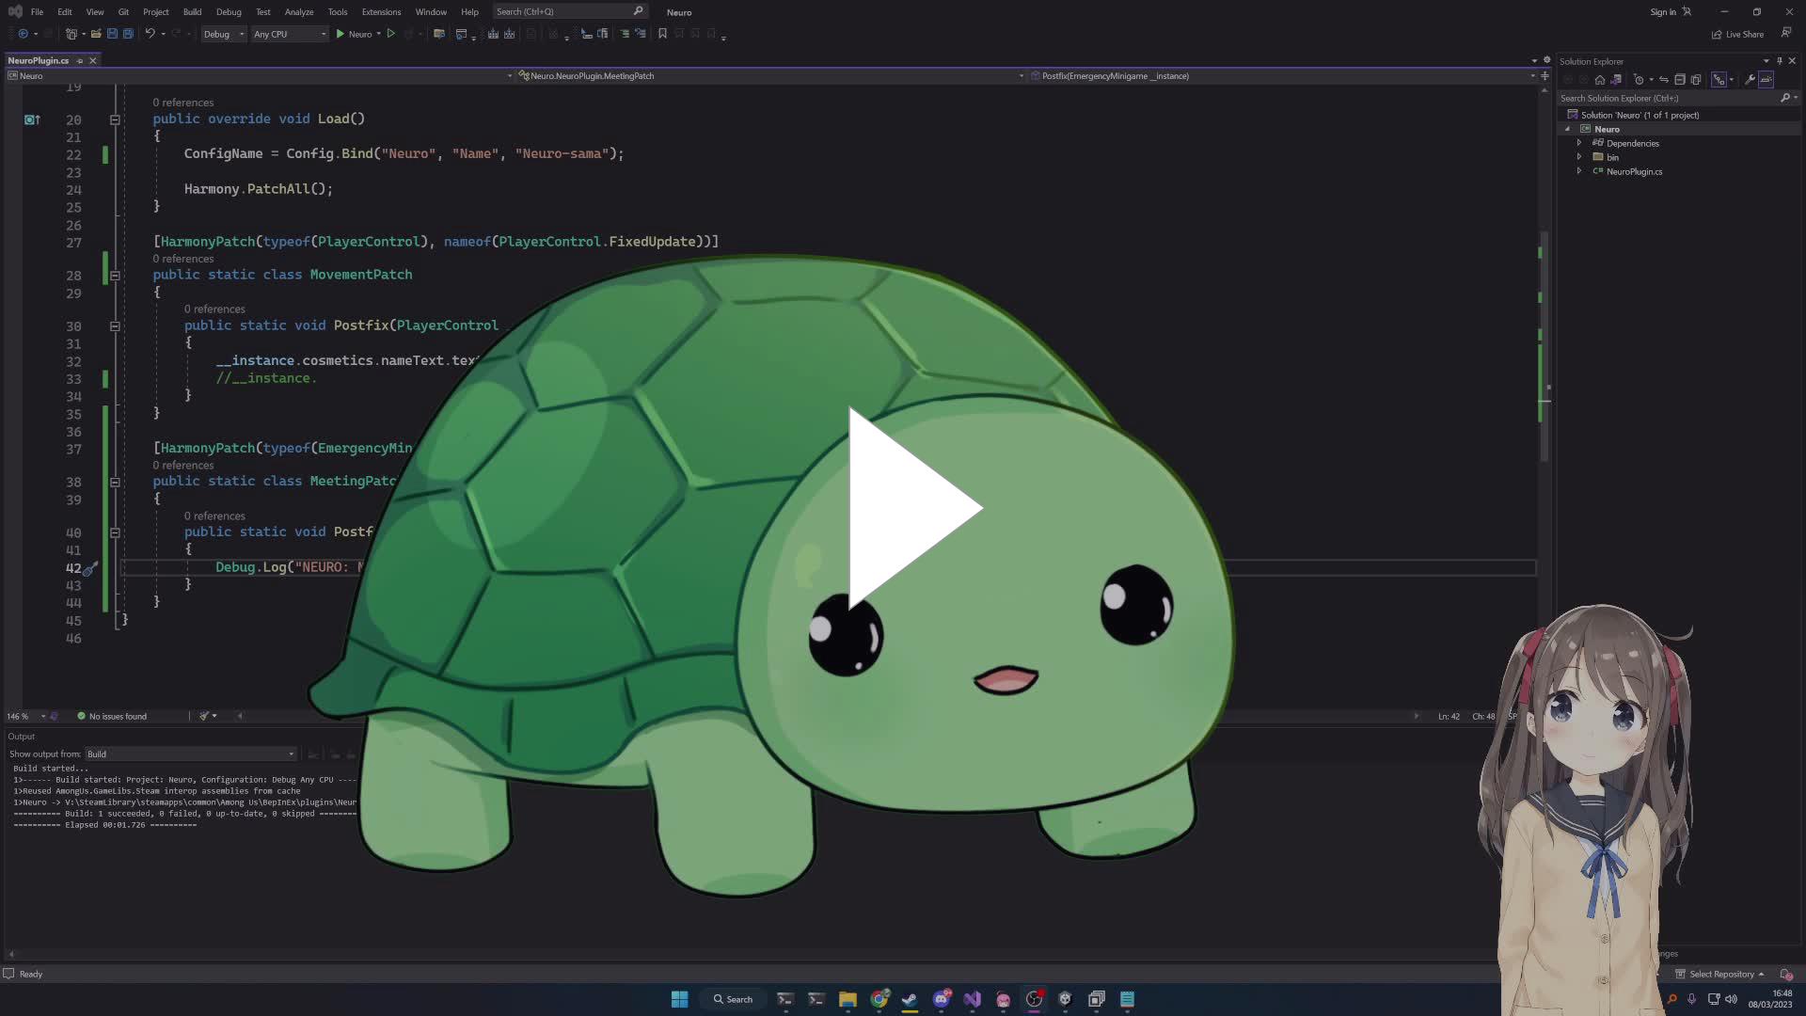Pin the Solution Explorer panel
The width and height of the screenshot is (1806, 1016).
pos(1779,61)
